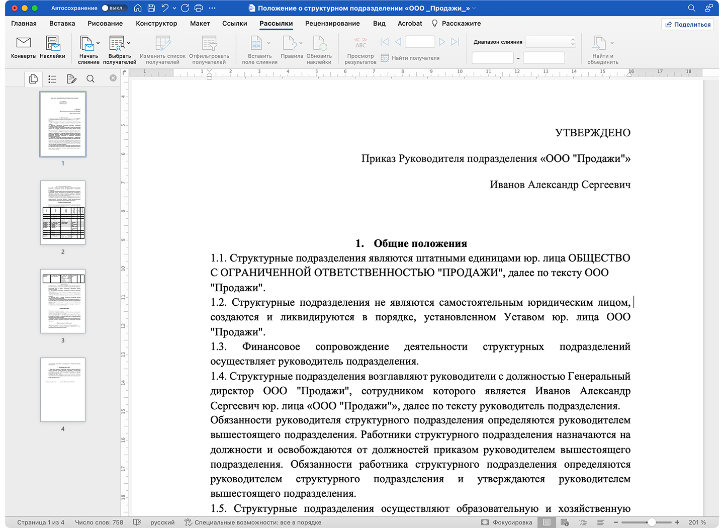Open the Конструктор tab
Viewport: 724px width, 528px height.
coord(156,23)
